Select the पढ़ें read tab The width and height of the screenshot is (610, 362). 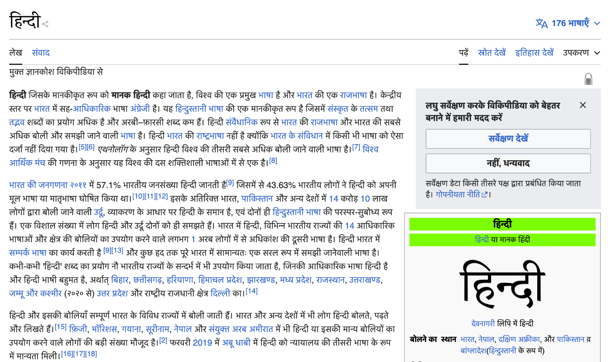click(464, 53)
